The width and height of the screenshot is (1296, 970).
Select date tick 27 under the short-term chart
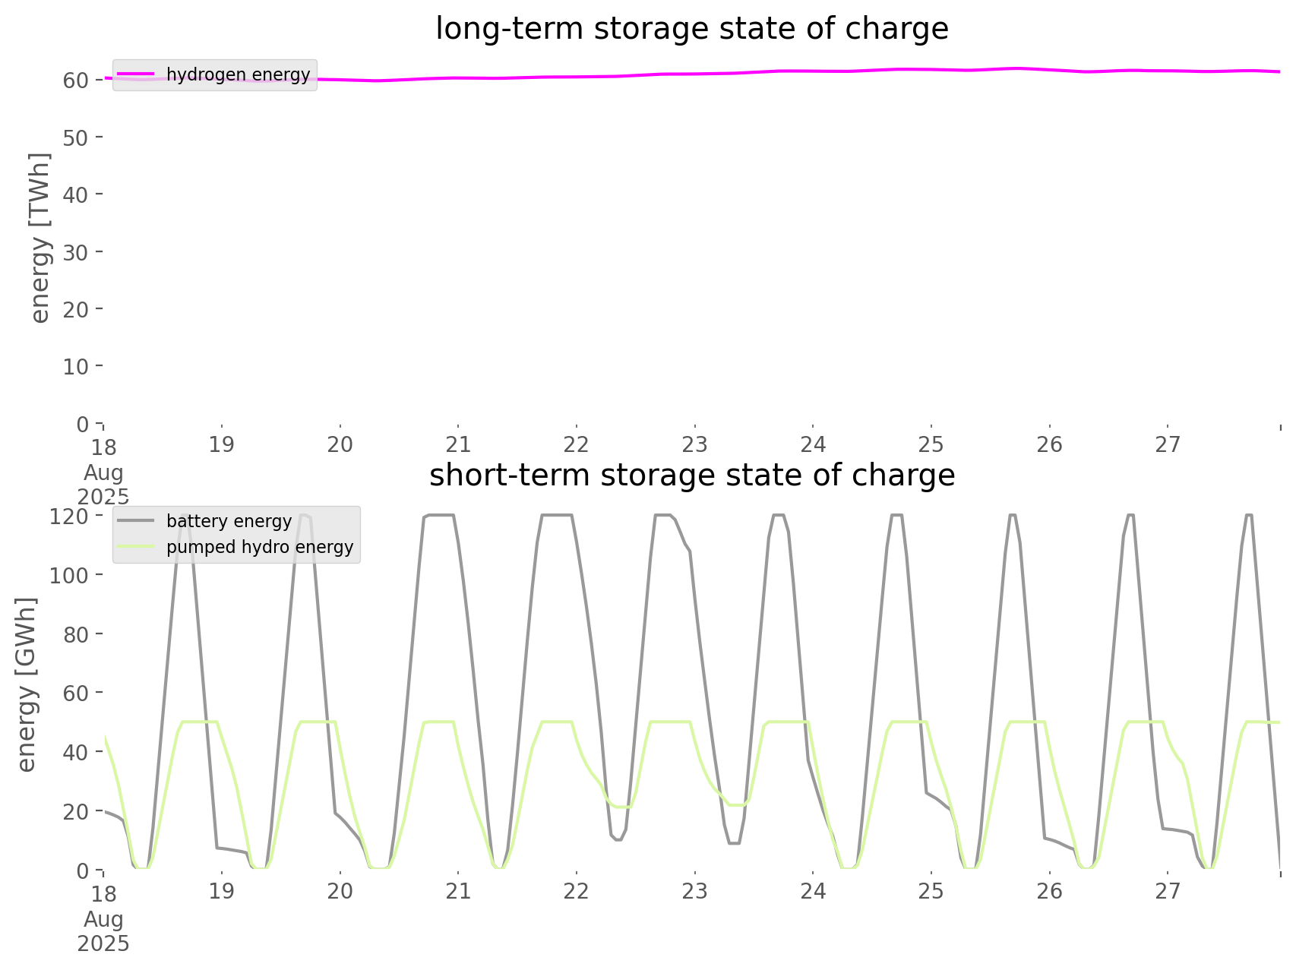coord(1168,891)
